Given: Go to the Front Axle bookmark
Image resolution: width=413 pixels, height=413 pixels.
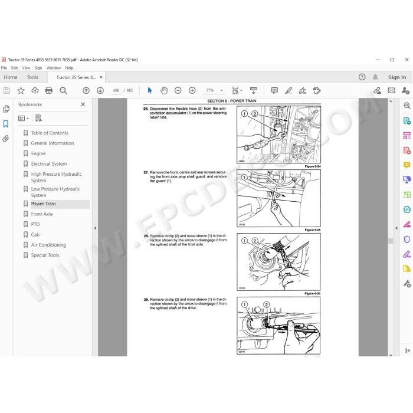Looking at the screenshot, I should (42, 214).
